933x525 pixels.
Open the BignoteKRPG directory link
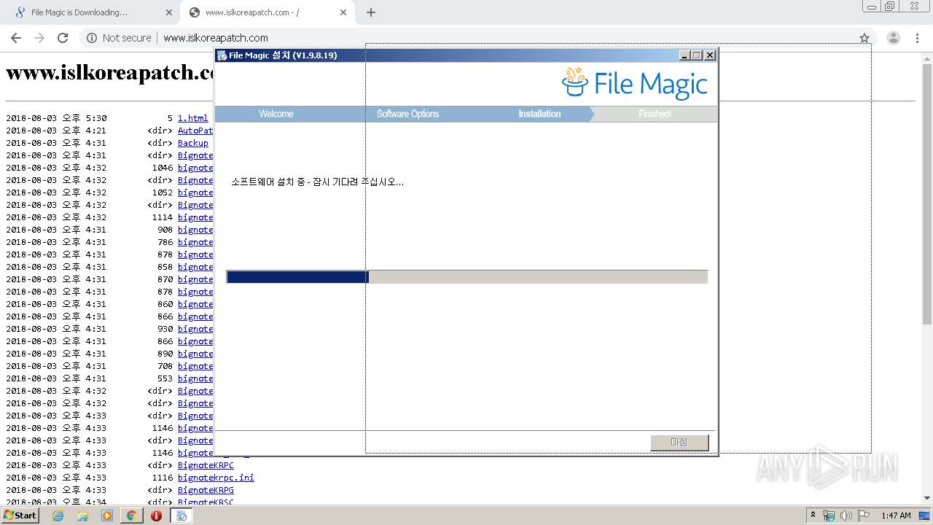pyautogui.click(x=206, y=490)
